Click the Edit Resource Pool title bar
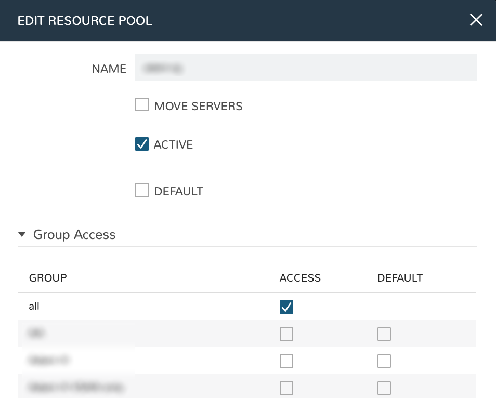 [x=85, y=20]
